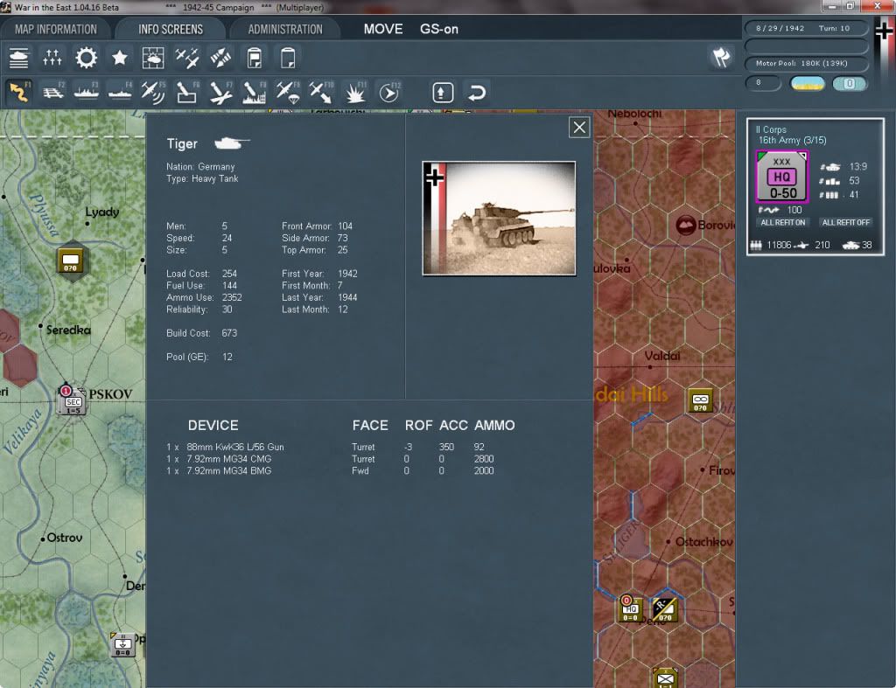Click the crossed arrows reinforcement icon
Image resolution: width=896 pixels, height=688 pixels.
pos(220,58)
